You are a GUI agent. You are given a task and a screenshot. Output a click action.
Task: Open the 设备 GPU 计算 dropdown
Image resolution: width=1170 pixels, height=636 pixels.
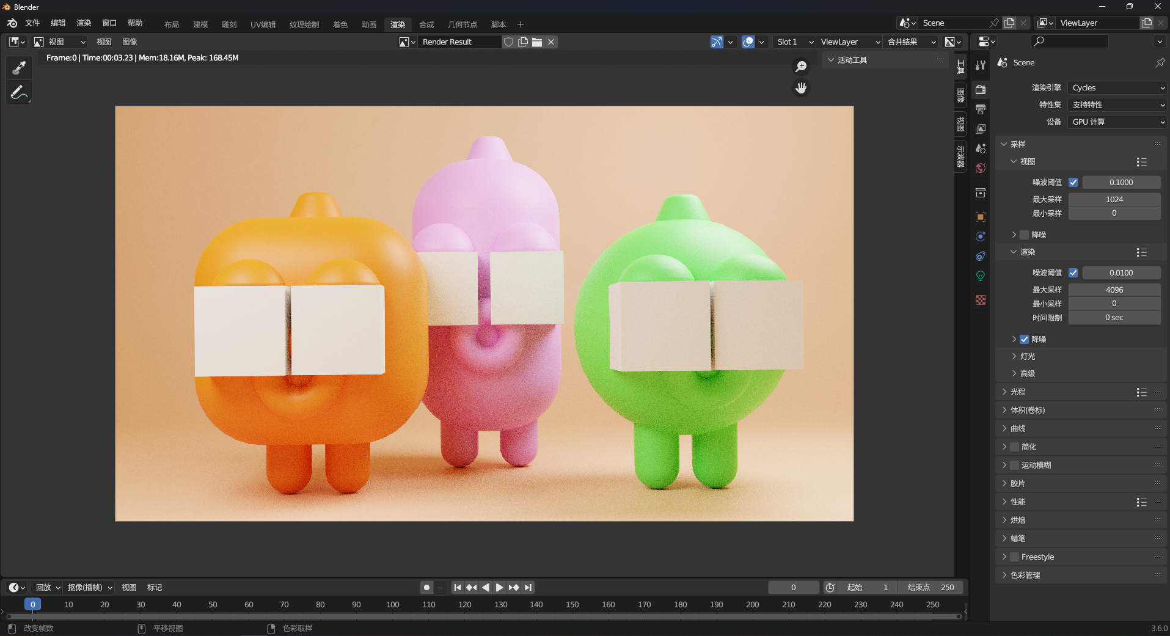pos(1117,122)
